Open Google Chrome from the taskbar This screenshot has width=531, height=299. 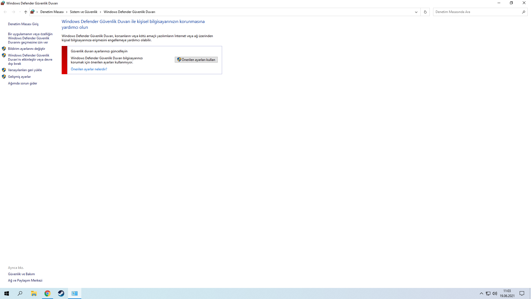[x=48, y=293]
